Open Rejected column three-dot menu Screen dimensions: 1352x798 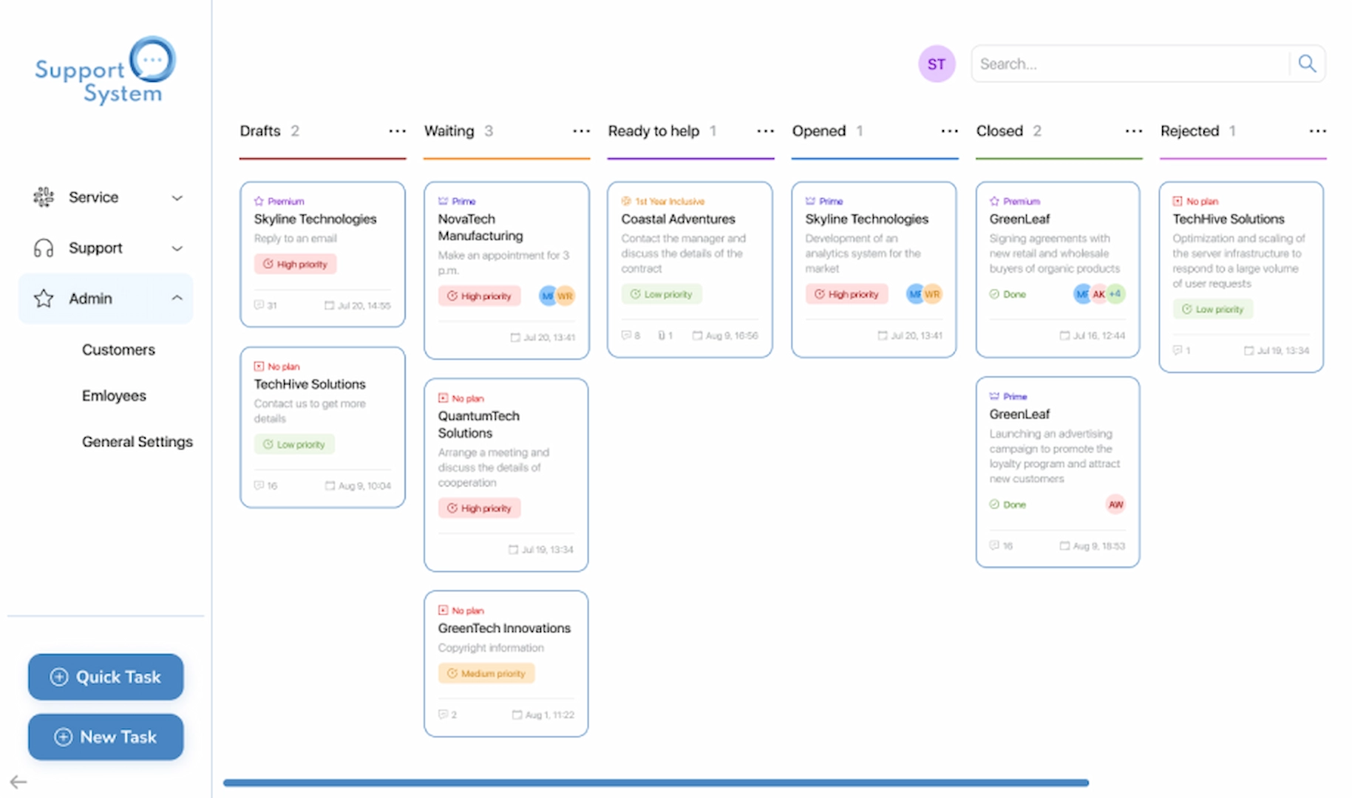(1318, 132)
